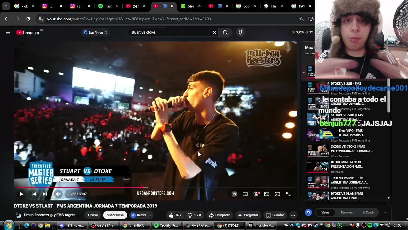408x230 pixels.
Task: Go to YouTube Premium home logo
Action: [x=28, y=33]
